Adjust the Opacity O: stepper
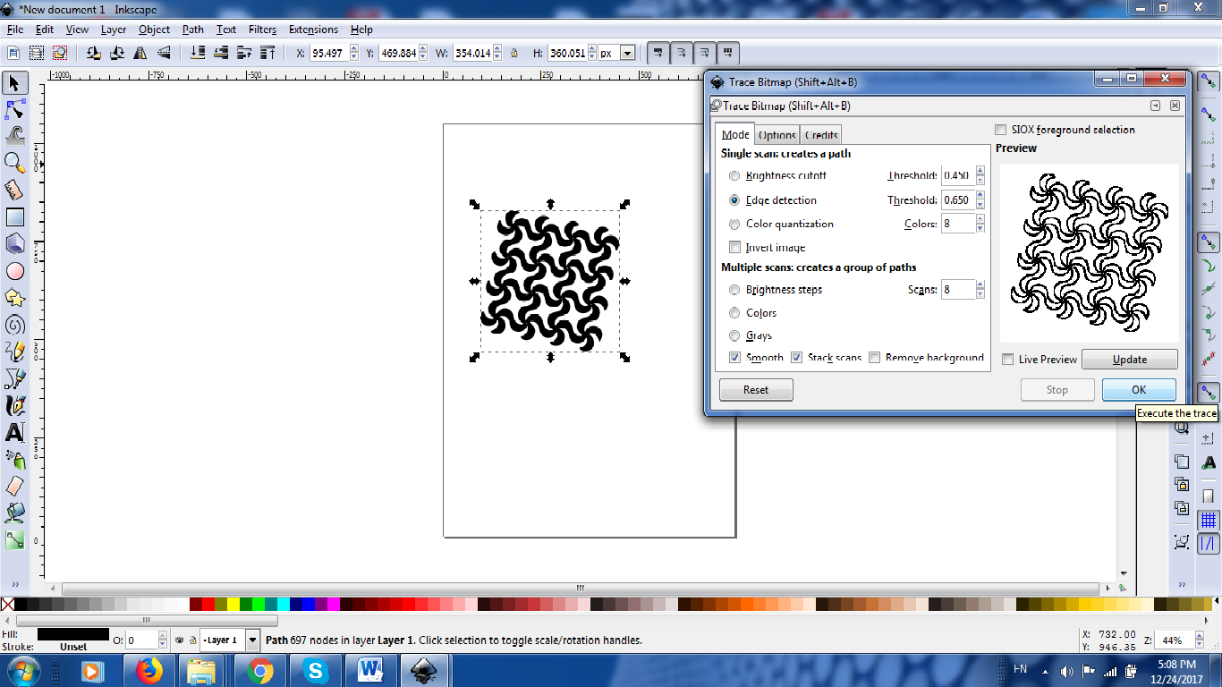Viewport: 1222px width, 687px height. [x=162, y=640]
